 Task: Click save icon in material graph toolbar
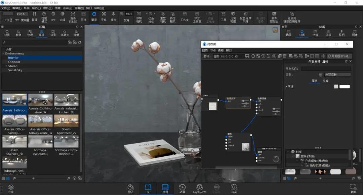pos(247,56)
